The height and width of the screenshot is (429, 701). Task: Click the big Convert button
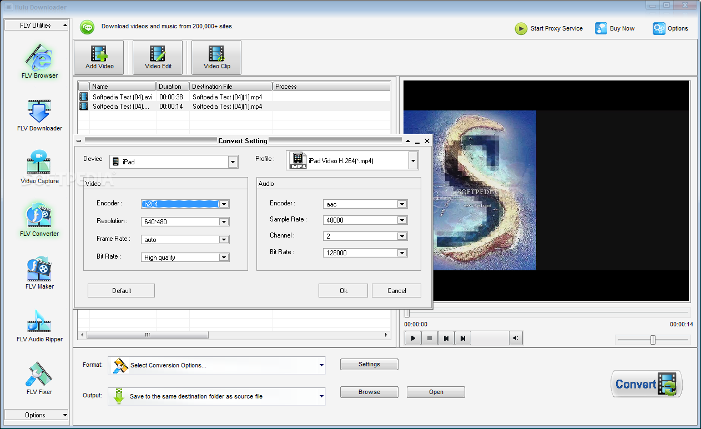647,384
